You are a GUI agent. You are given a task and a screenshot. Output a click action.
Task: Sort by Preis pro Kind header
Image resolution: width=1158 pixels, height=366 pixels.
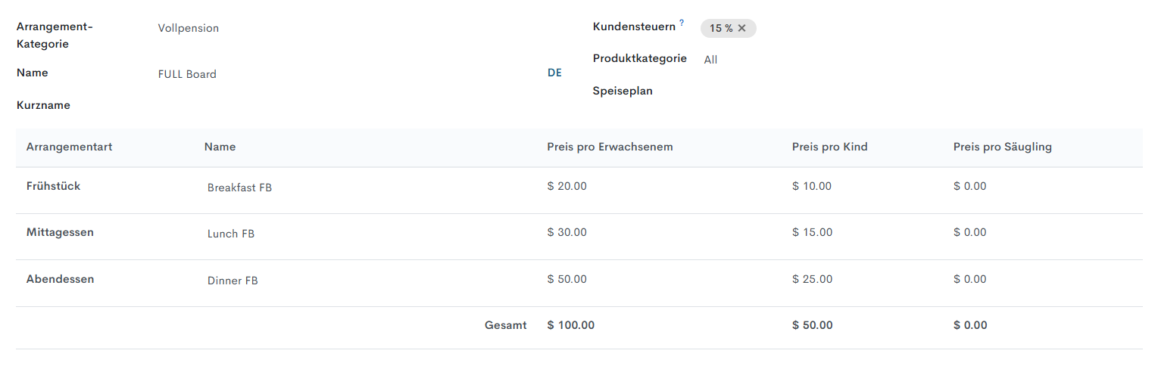click(829, 147)
